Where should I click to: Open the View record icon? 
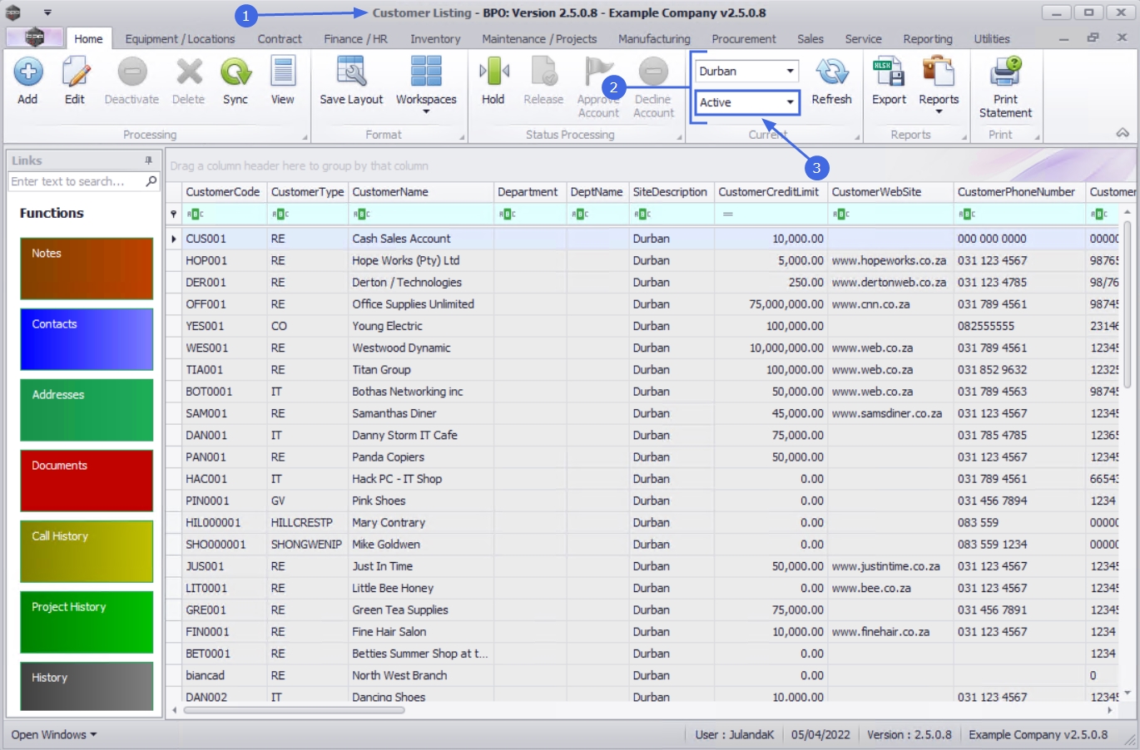283,74
